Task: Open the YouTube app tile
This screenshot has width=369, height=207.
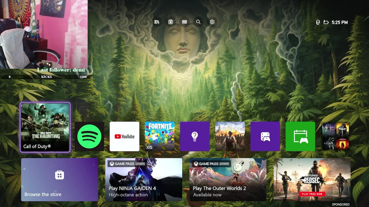Action: pos(125,136)
